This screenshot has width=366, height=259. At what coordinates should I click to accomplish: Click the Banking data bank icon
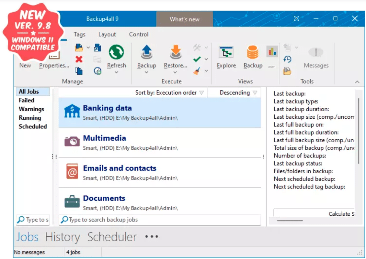click(72, 111)
